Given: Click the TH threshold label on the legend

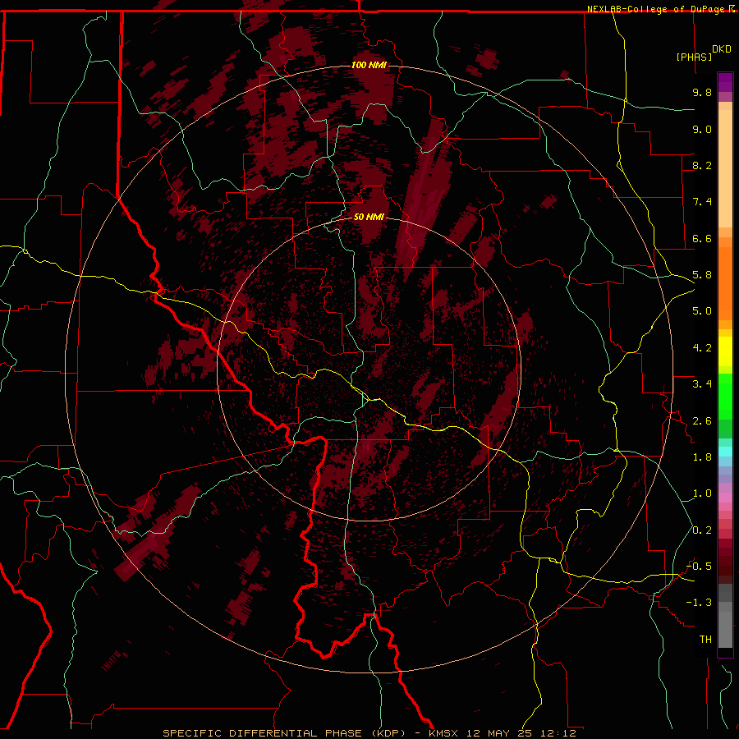Looking at the screenshot, I should point(705,640).
